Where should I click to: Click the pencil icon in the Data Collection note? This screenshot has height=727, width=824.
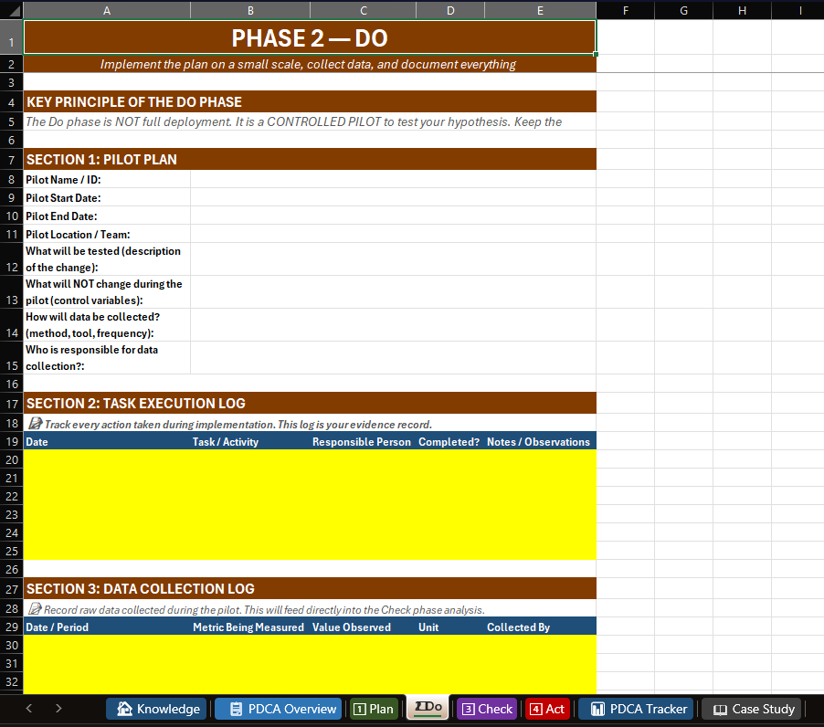[x=34, y=608]
